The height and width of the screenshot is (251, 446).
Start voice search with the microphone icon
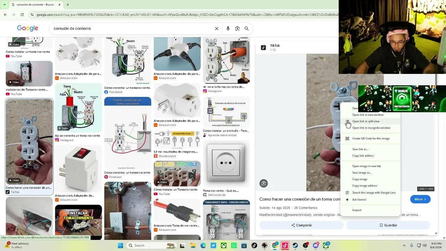(228, 29)
